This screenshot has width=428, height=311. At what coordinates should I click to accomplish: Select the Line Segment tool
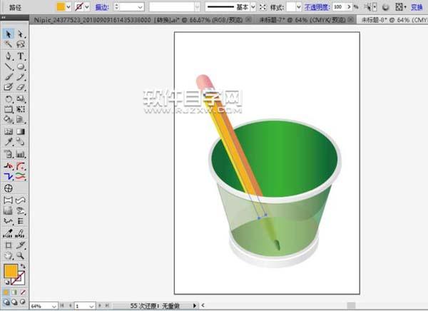9,66
